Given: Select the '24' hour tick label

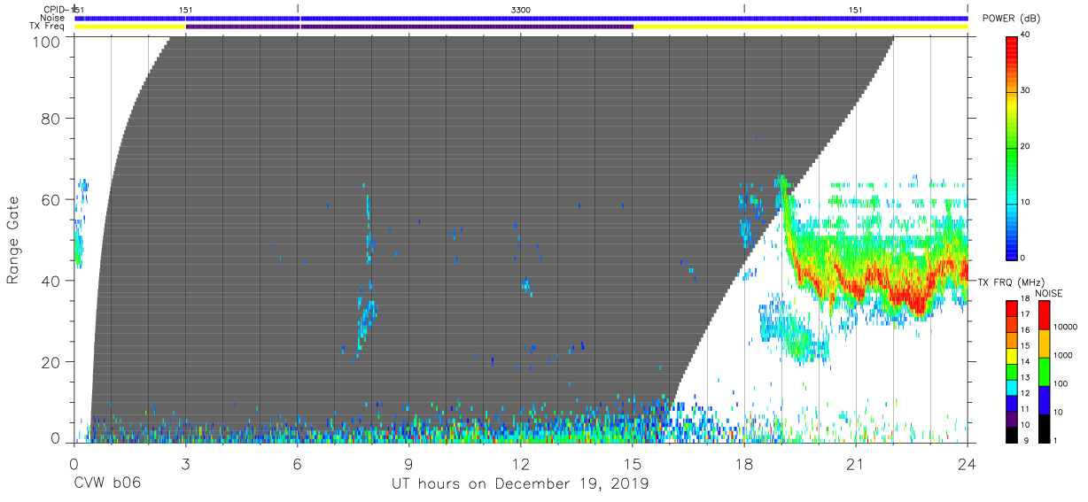Looking at the screenshot, I should point(968,463).
